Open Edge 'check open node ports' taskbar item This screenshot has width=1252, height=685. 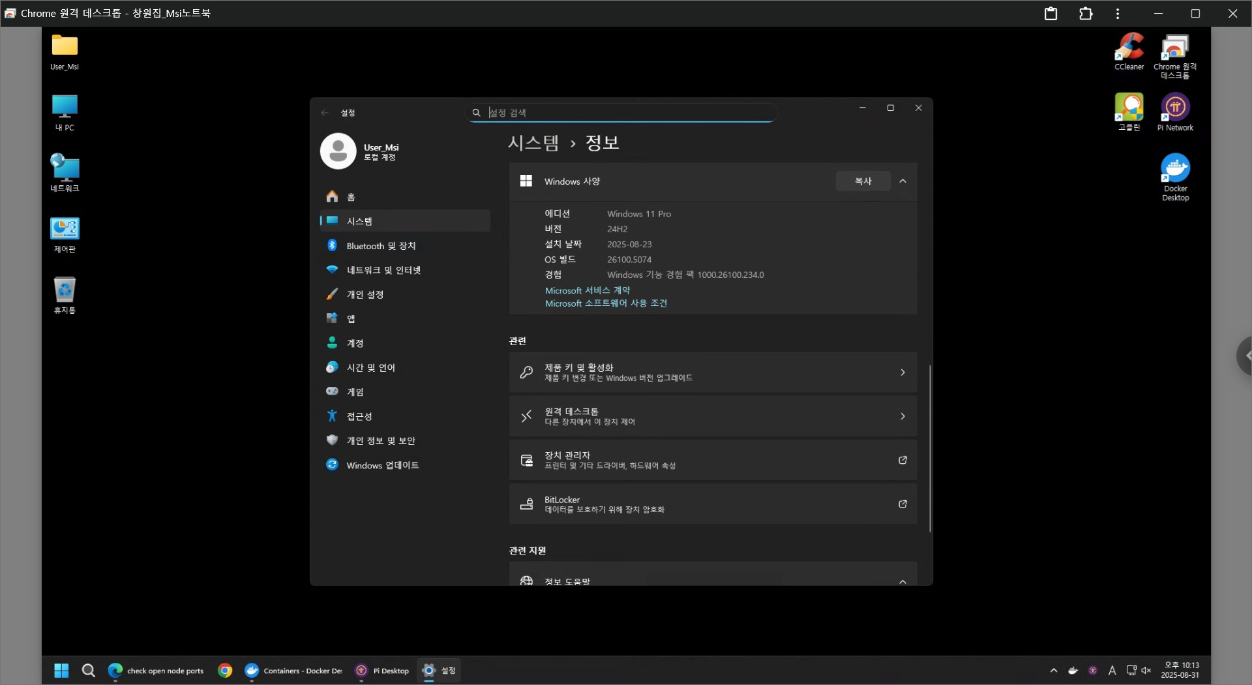pos(156,671)
